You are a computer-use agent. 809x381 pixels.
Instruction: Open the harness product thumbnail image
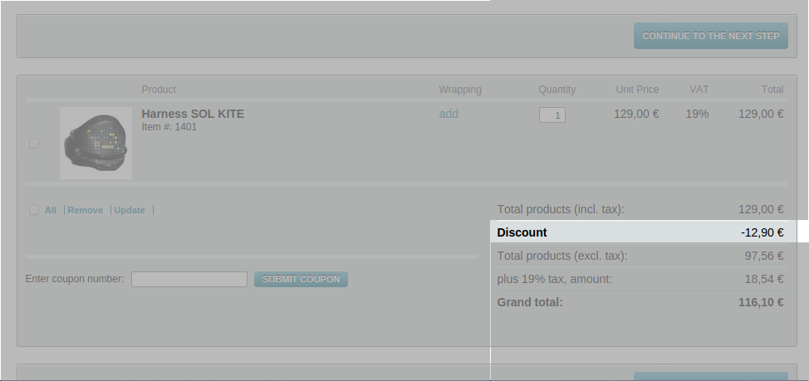tap(96, 143)
